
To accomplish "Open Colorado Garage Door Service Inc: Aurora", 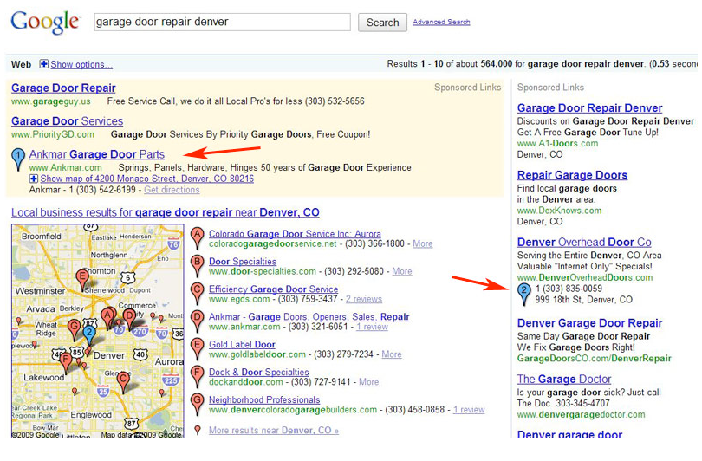I will tap(295, 234).
